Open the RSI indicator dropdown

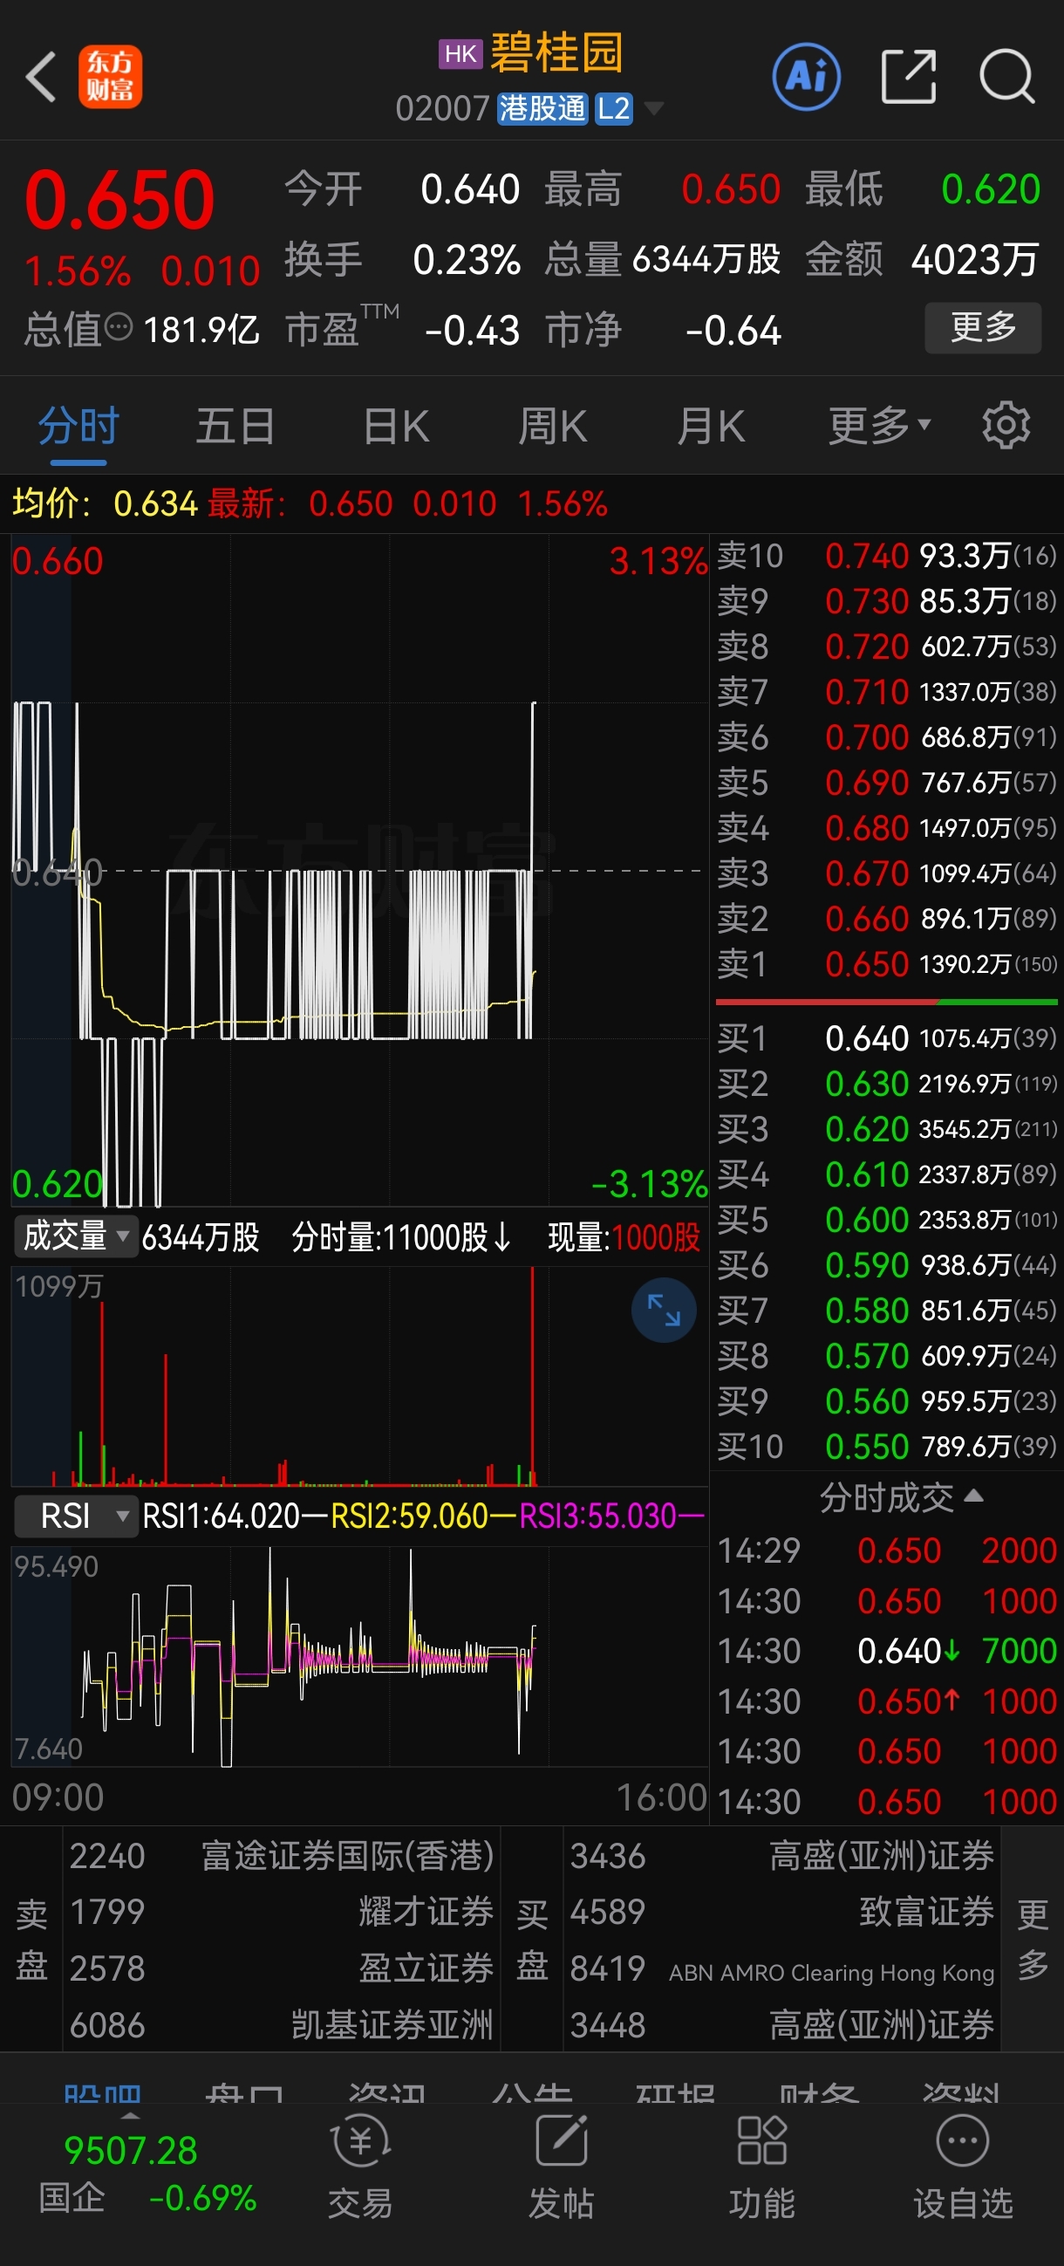(76, 1516)
